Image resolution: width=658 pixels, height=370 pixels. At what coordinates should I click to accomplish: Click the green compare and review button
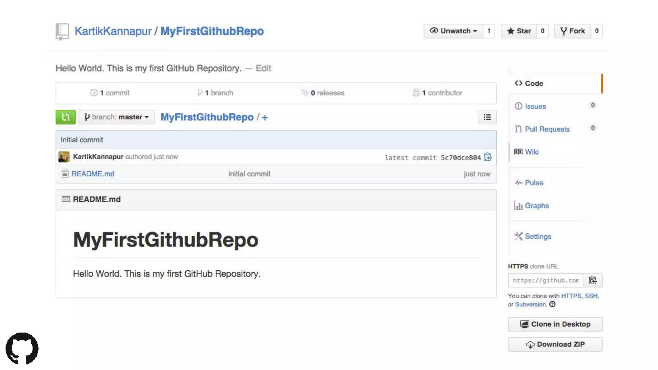click(65, 117)
